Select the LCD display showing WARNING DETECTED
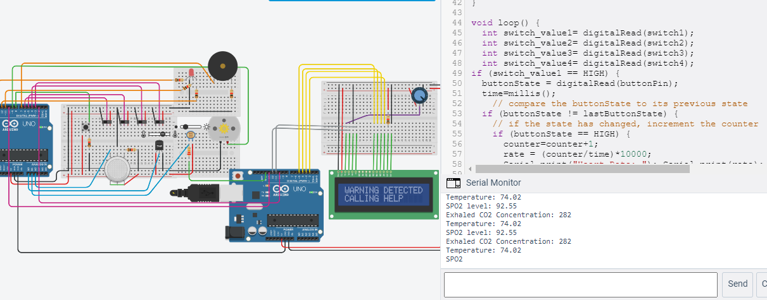Viewport: 767px width, 300px height. (384, 195)
